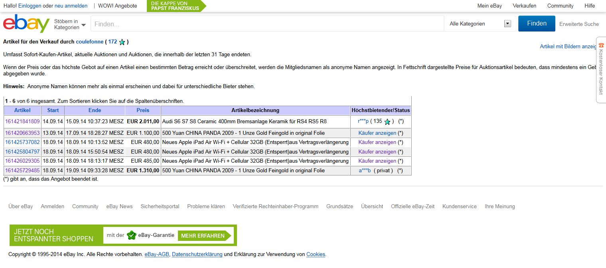The width and height of the screenshot is (606, 268).
Task: Click the Audi S6 S7 S8 Ceramic item title
Action: pos(244,121)
